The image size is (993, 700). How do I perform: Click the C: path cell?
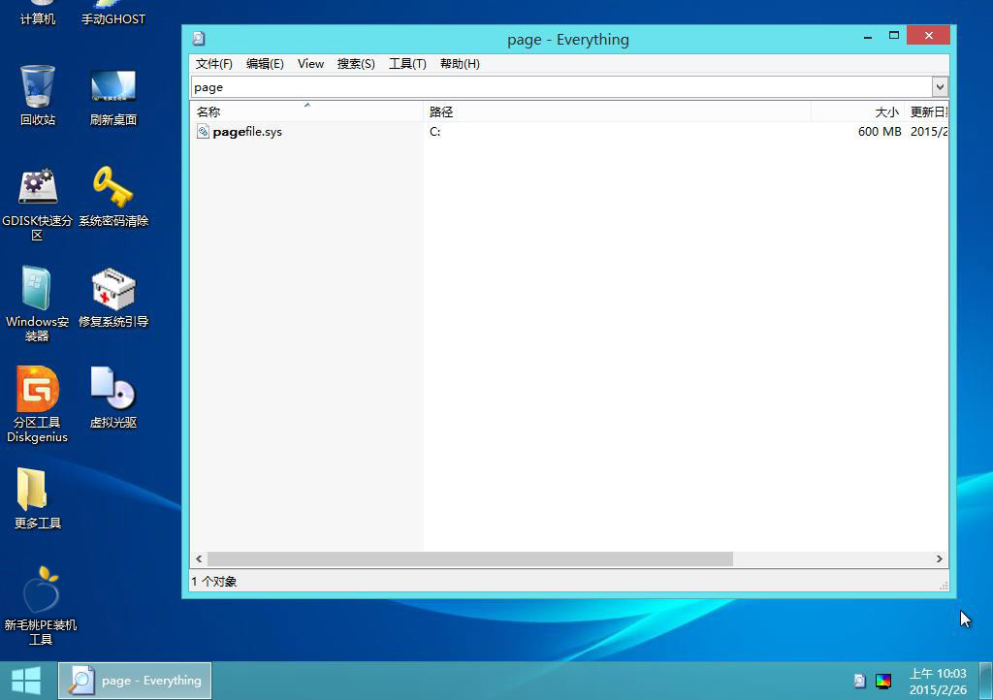tap(435, 132)
